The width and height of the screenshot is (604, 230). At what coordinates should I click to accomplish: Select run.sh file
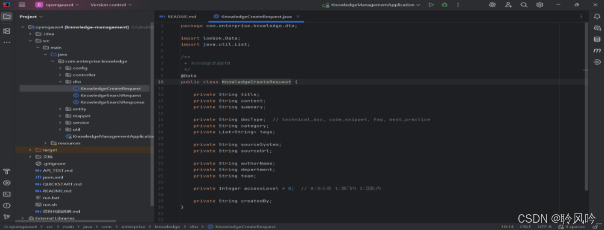tap(47, 204)
